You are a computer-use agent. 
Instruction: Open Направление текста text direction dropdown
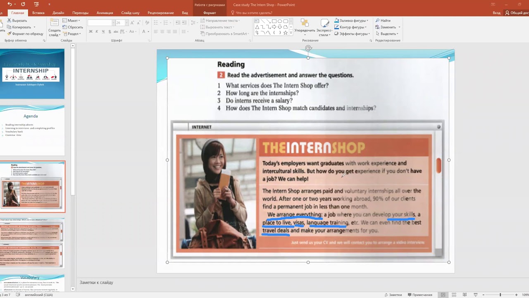pos(220,20)
